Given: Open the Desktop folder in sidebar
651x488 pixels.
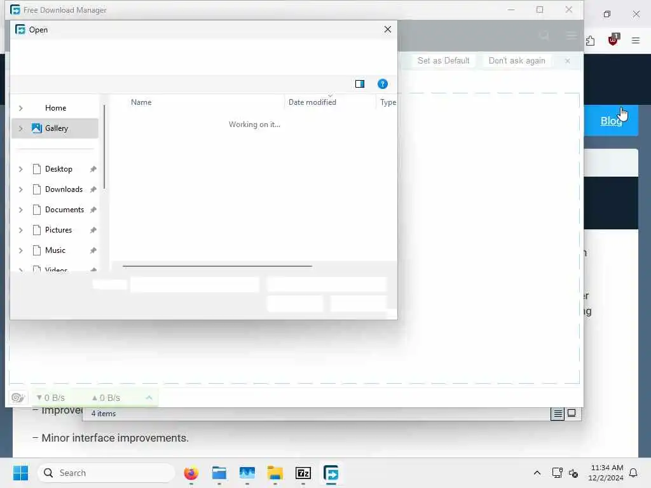Looking at the screenshot, I should tap(58, 169).
